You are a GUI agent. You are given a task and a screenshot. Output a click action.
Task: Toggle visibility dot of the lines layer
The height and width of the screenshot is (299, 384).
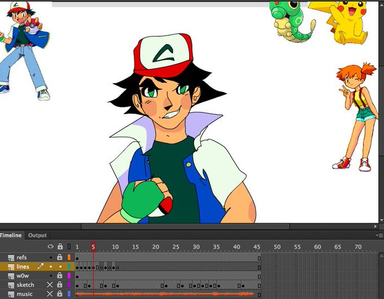[x=51, y=266]
